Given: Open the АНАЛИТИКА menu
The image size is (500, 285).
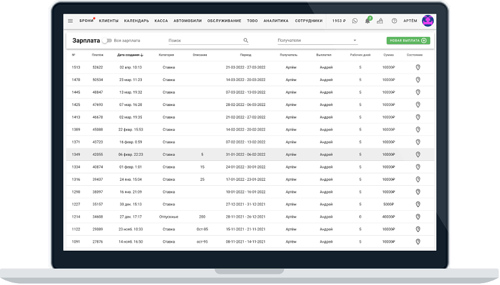Looking at the screenshot, I should point(276,21).
